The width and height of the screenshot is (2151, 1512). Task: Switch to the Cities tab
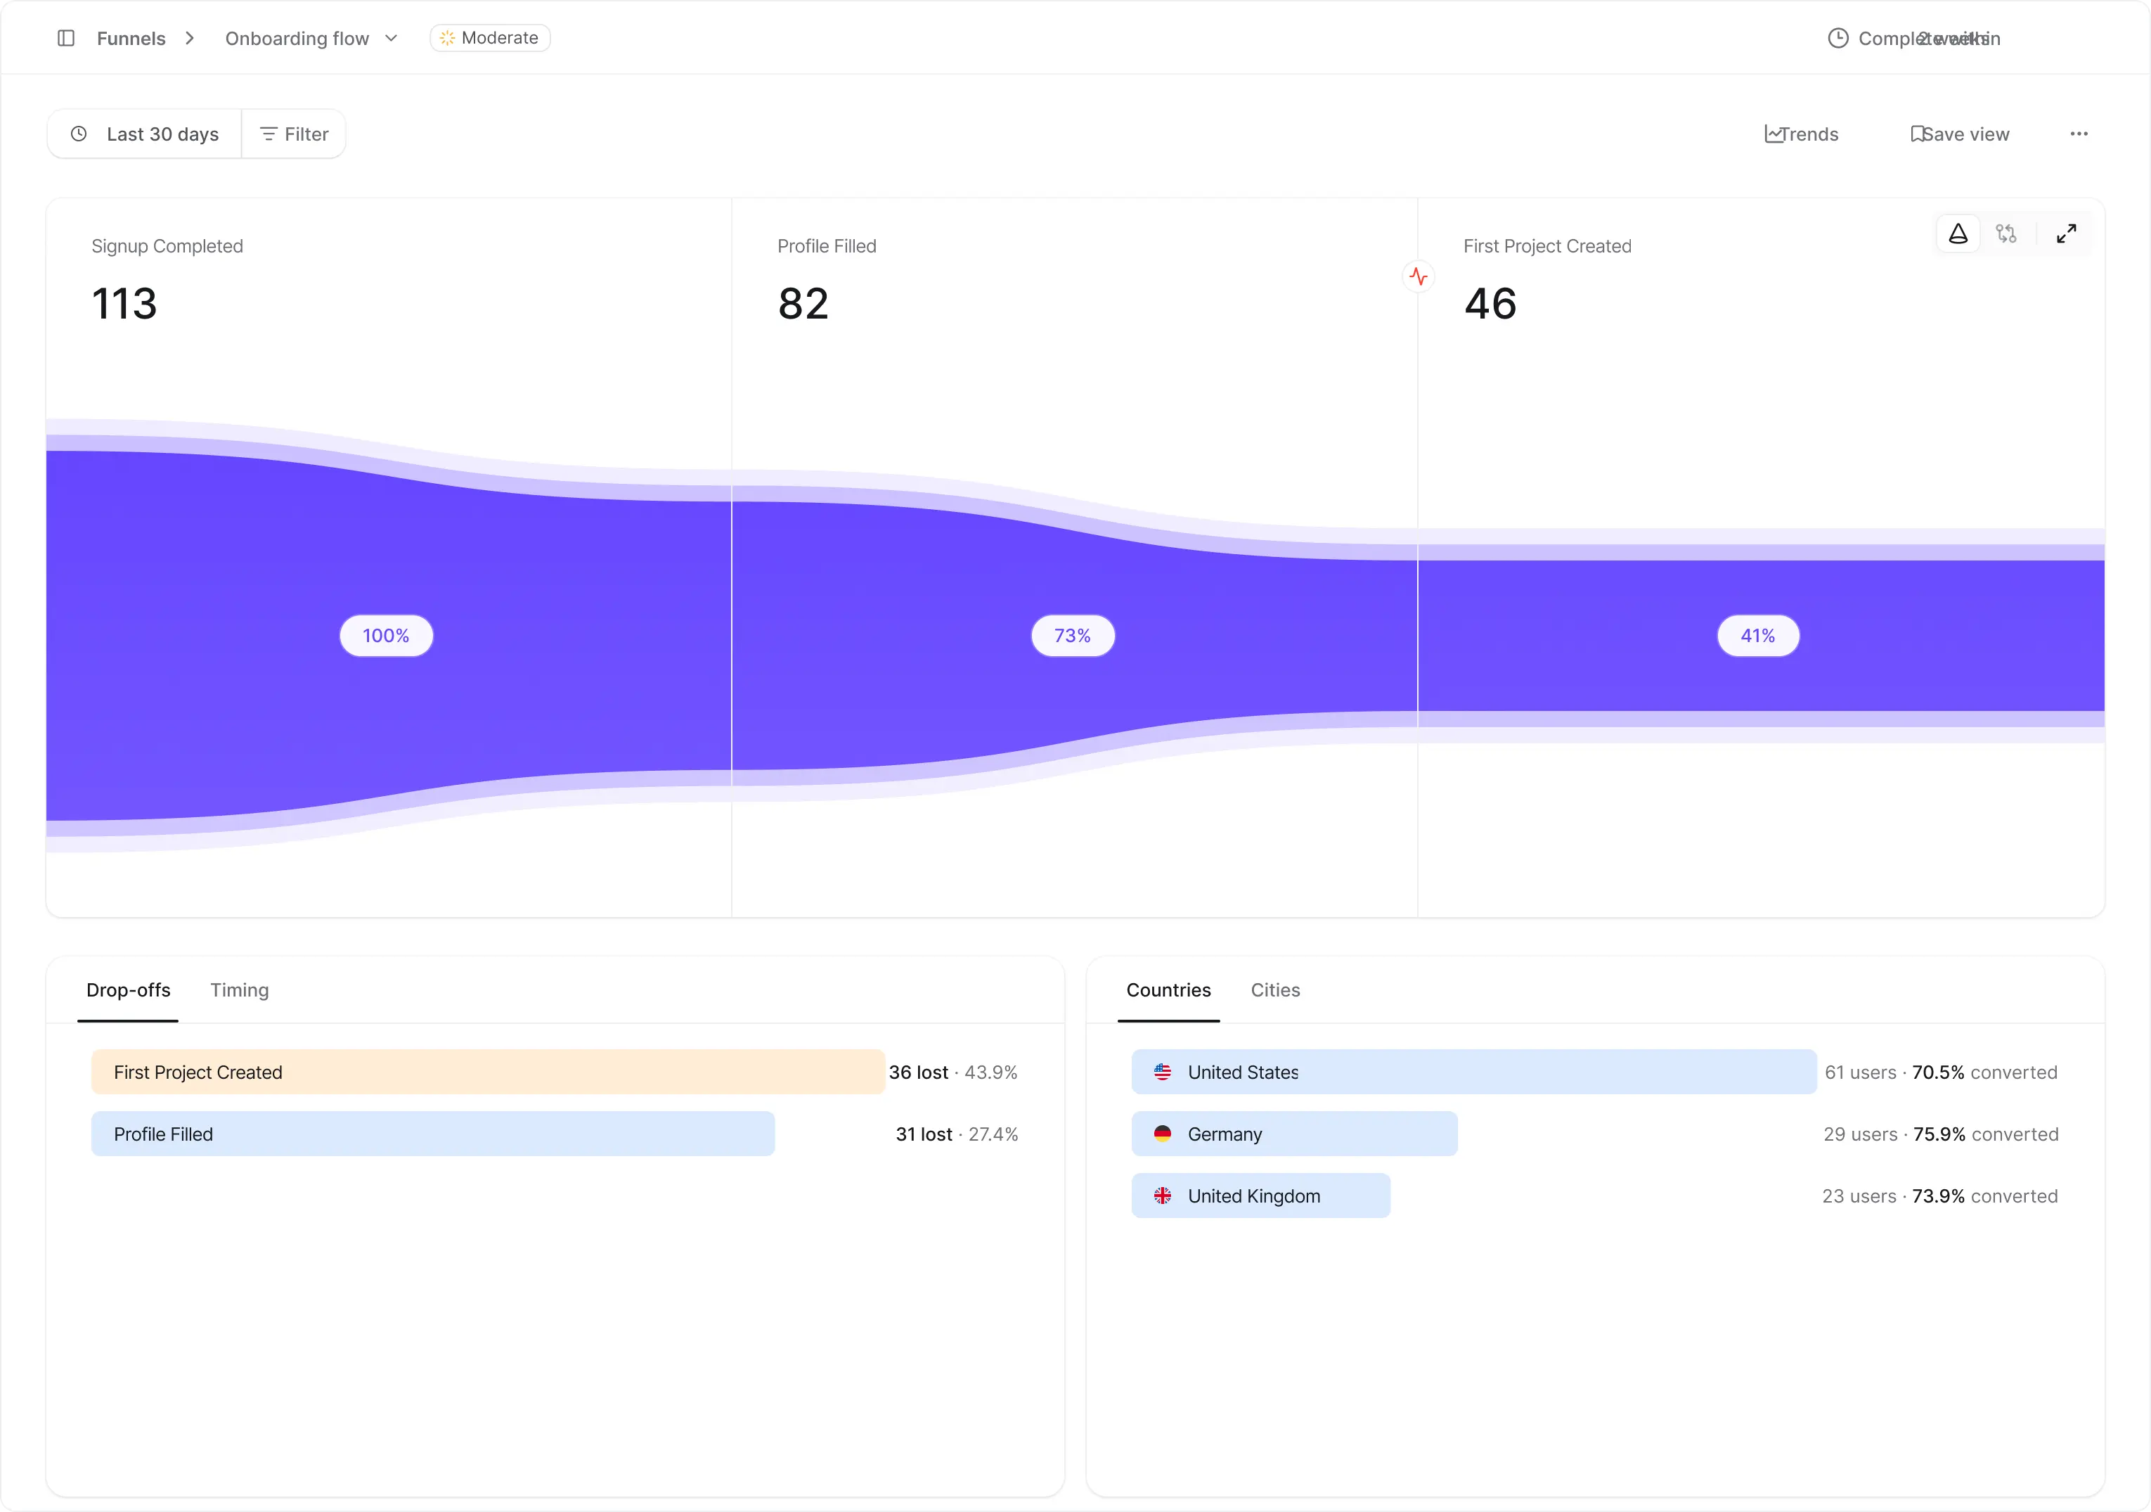click(1275, 990)
